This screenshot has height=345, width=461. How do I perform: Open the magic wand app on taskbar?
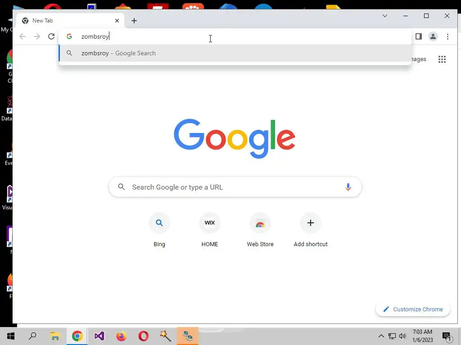(166, 336)
